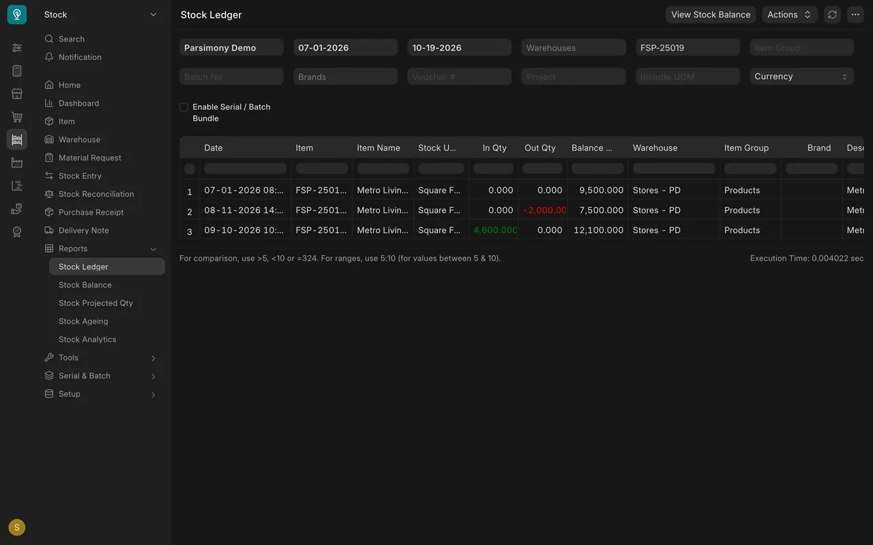
Task: Click the Out Qty value -2,000.00
Action: (544, 210)
